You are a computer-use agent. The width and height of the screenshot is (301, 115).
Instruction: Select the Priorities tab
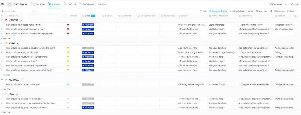(x=54, y=4)
